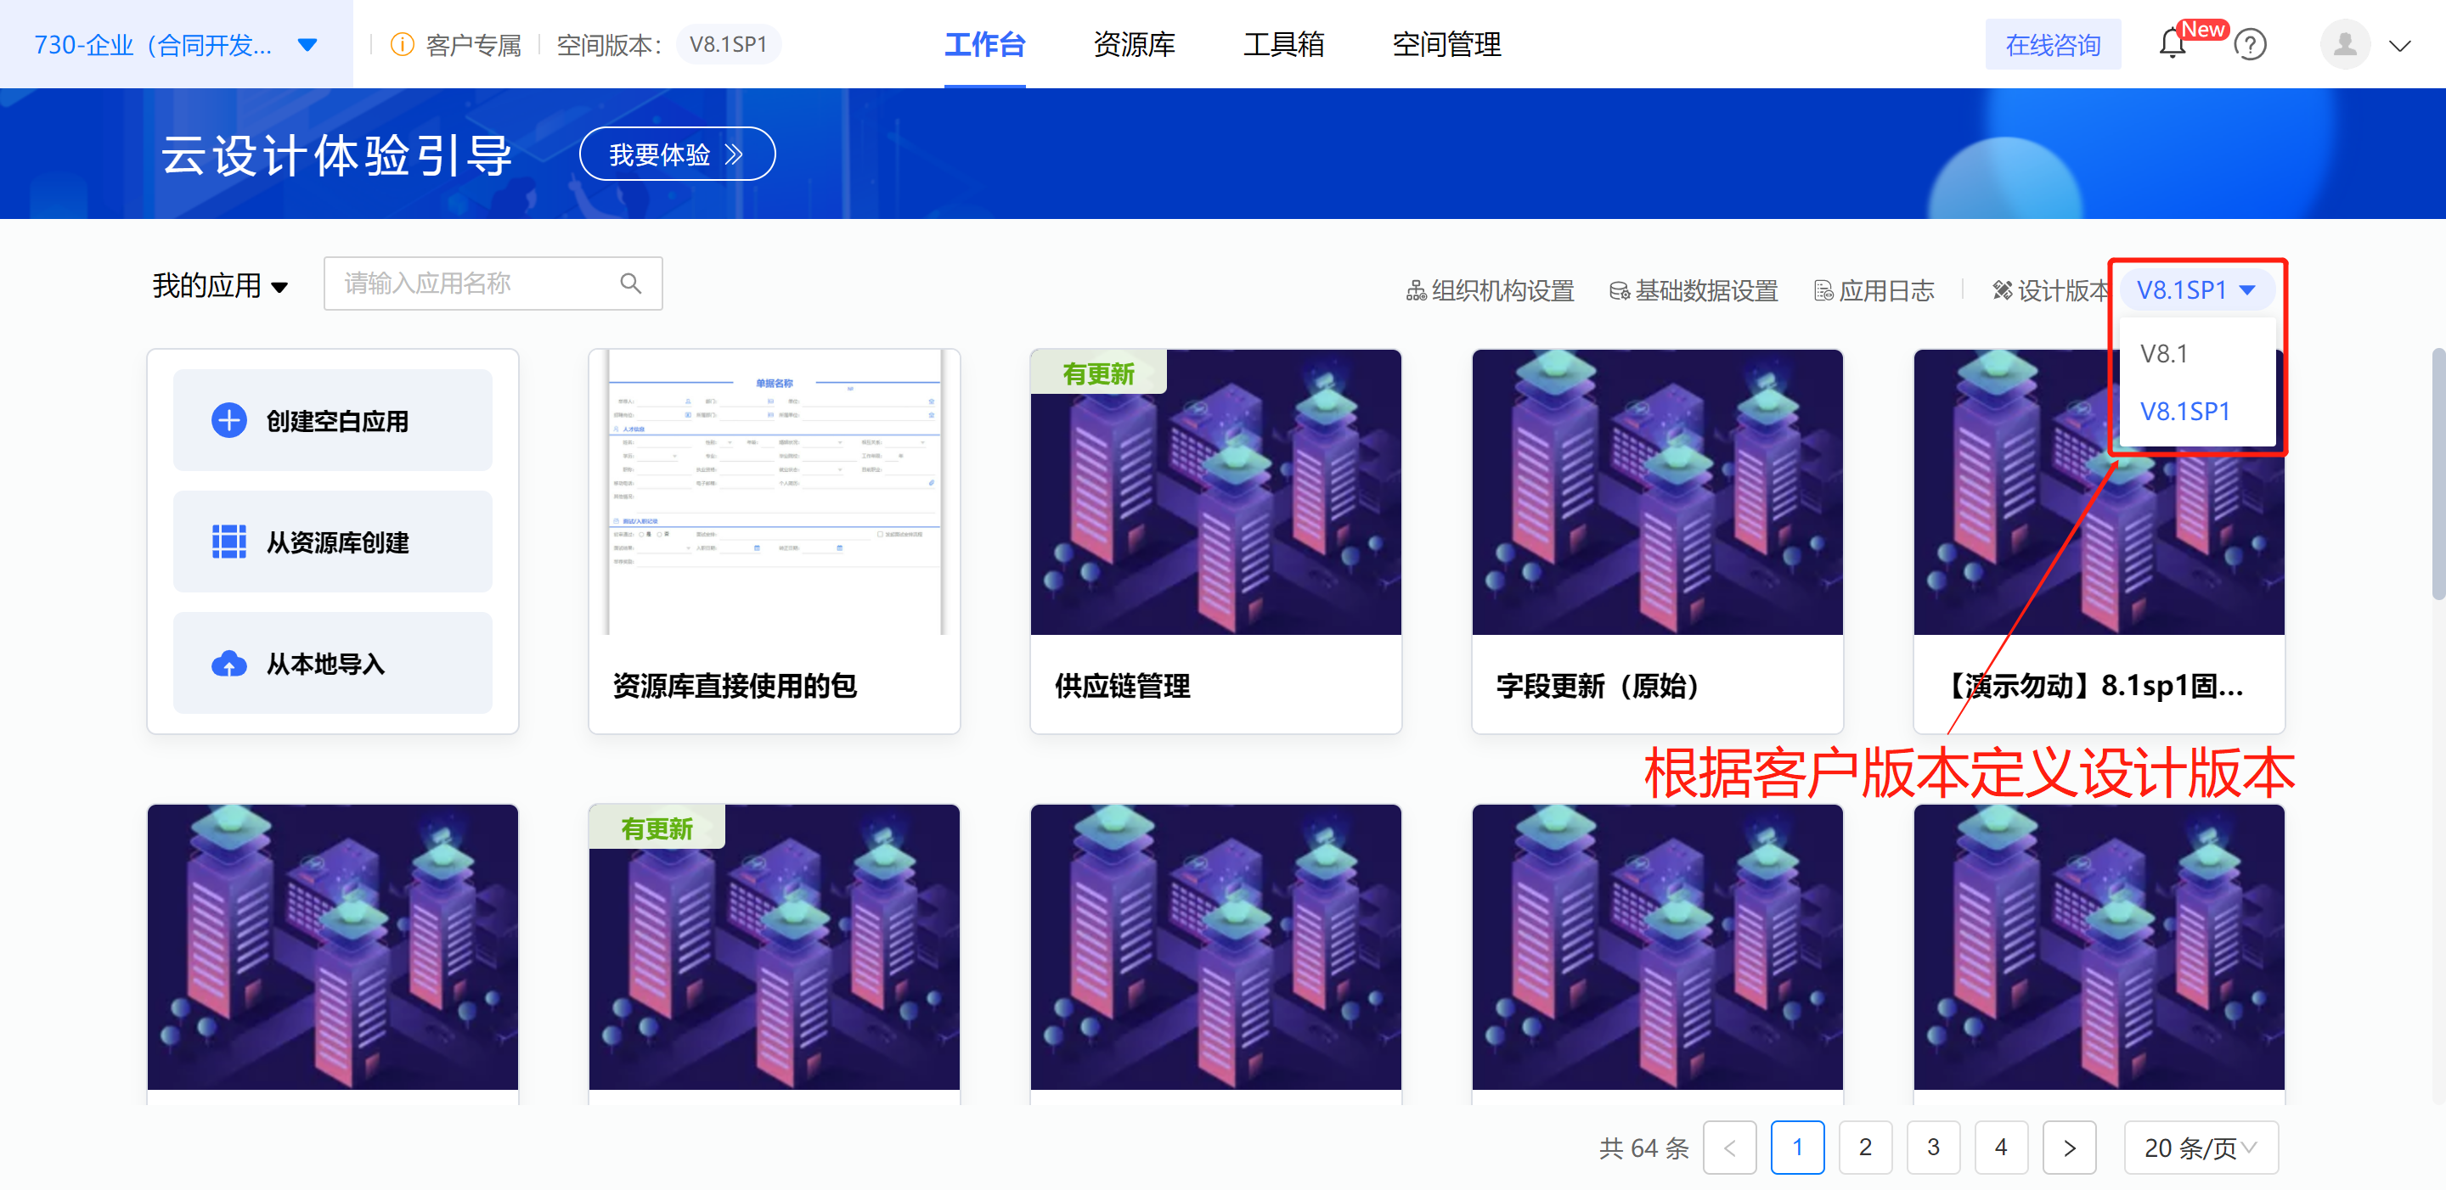Focus the 请输入应用名称 search field
Viewport: 2446px width, 1190px height.
tap(492, 283)
